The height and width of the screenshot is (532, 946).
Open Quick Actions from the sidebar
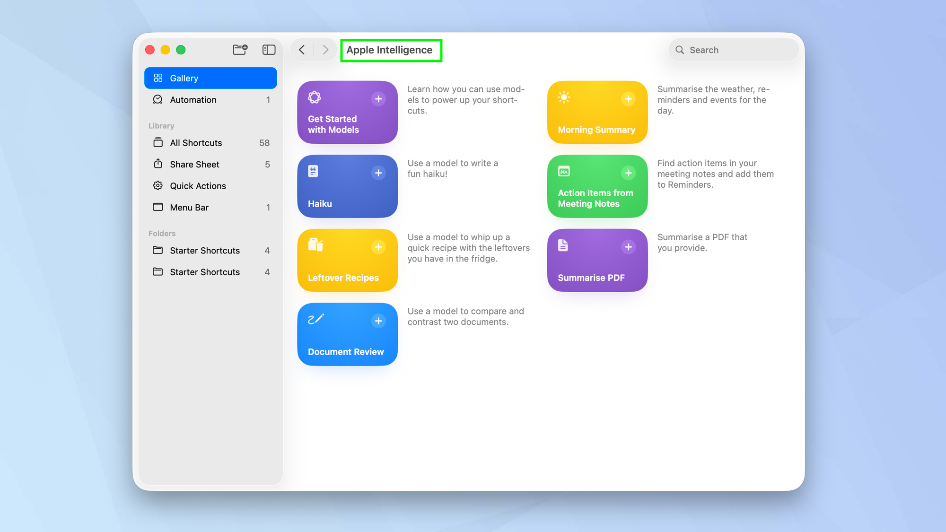[x=198, y=185]
